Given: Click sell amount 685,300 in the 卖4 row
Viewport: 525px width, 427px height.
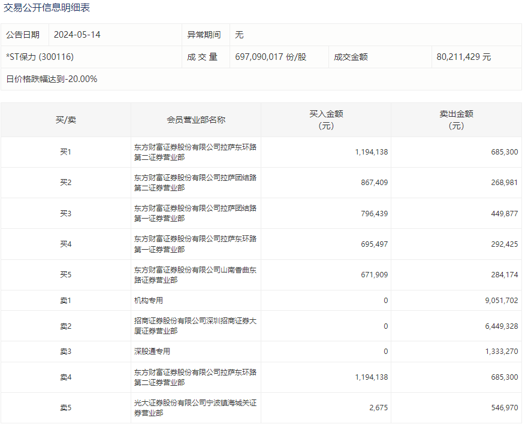Looking at the screenshot, I should 505,377.
